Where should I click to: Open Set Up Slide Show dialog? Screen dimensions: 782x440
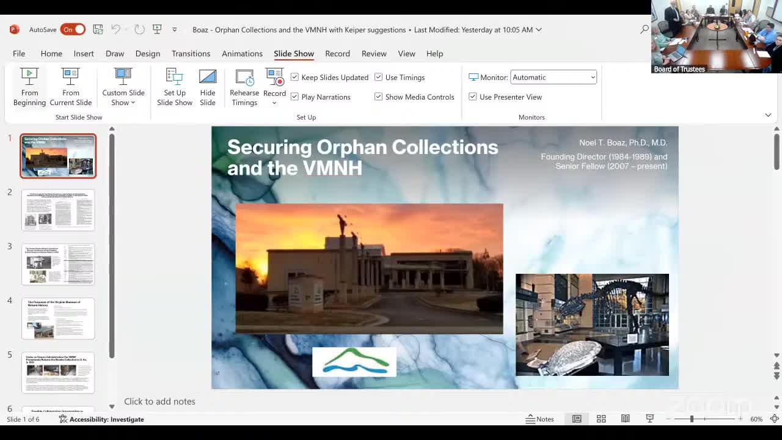(x=174, y=87)
